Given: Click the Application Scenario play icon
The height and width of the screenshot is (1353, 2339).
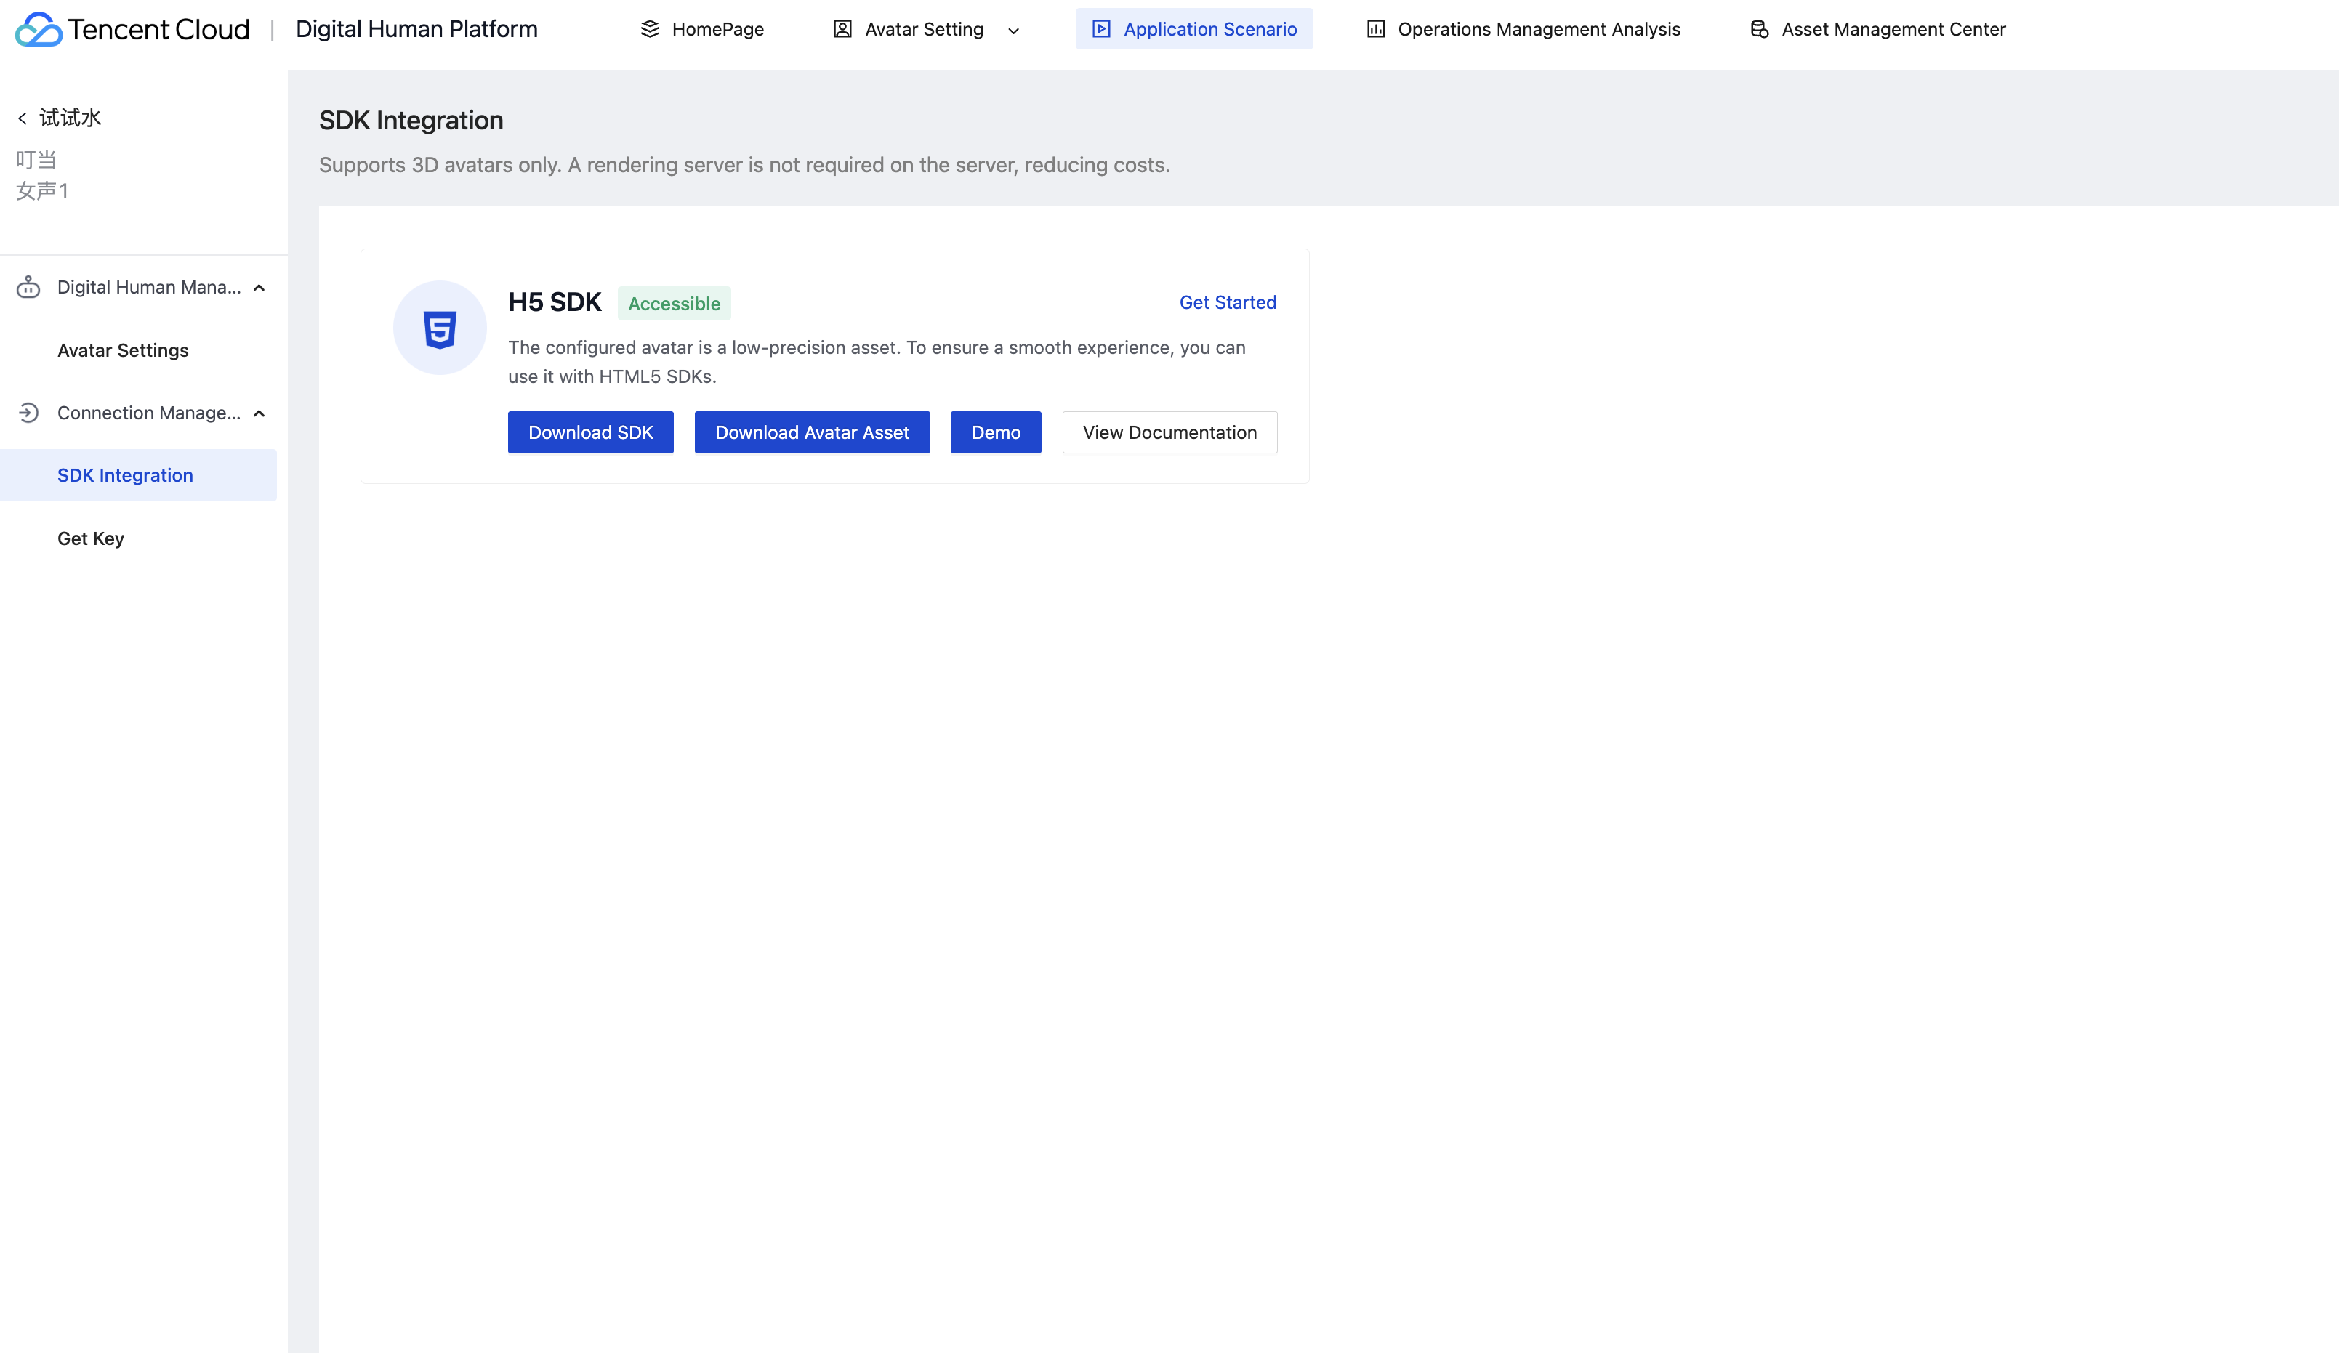Looking at the screenshot, I should (x=1101, y=29).
